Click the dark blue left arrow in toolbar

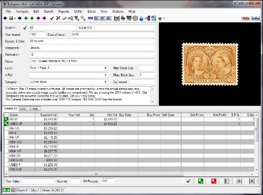pyautogui.click(x=5, y=18)
